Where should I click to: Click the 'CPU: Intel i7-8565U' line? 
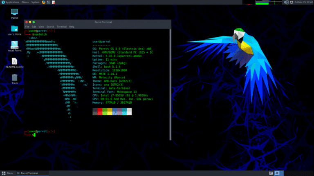(x=120, y=96)
